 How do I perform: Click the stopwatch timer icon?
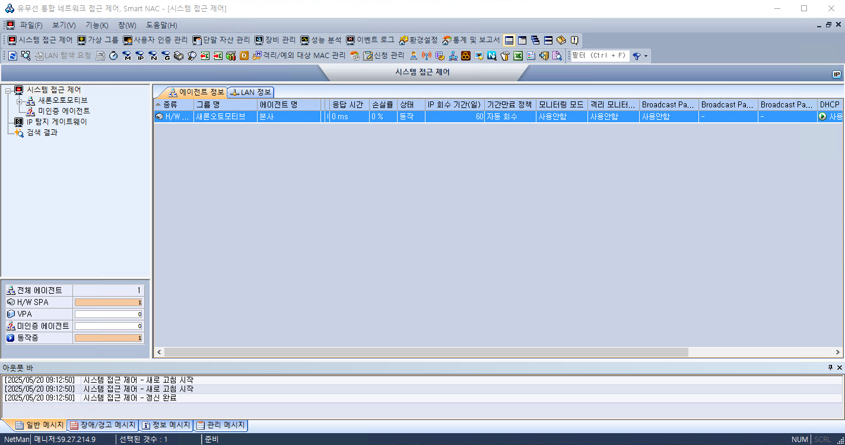113,56
